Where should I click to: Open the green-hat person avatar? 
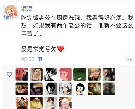coord(22,89)
